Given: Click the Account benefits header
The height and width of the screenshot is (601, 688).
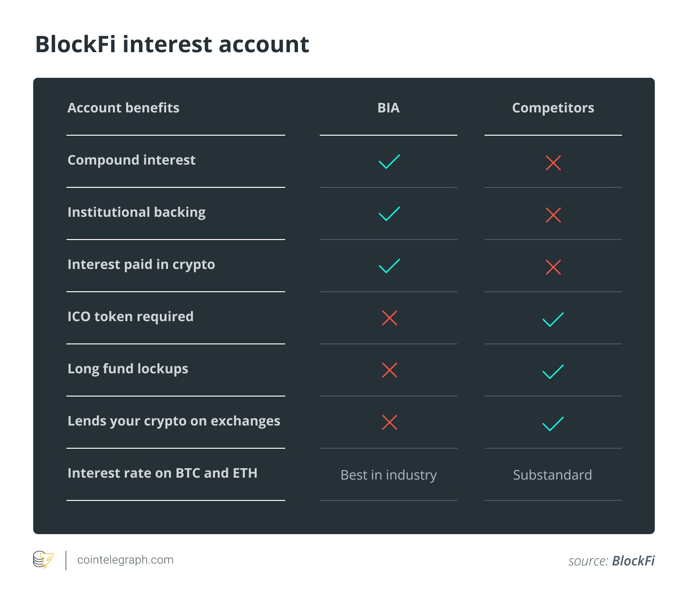Looking at the screenshot, I should [123, 108].
